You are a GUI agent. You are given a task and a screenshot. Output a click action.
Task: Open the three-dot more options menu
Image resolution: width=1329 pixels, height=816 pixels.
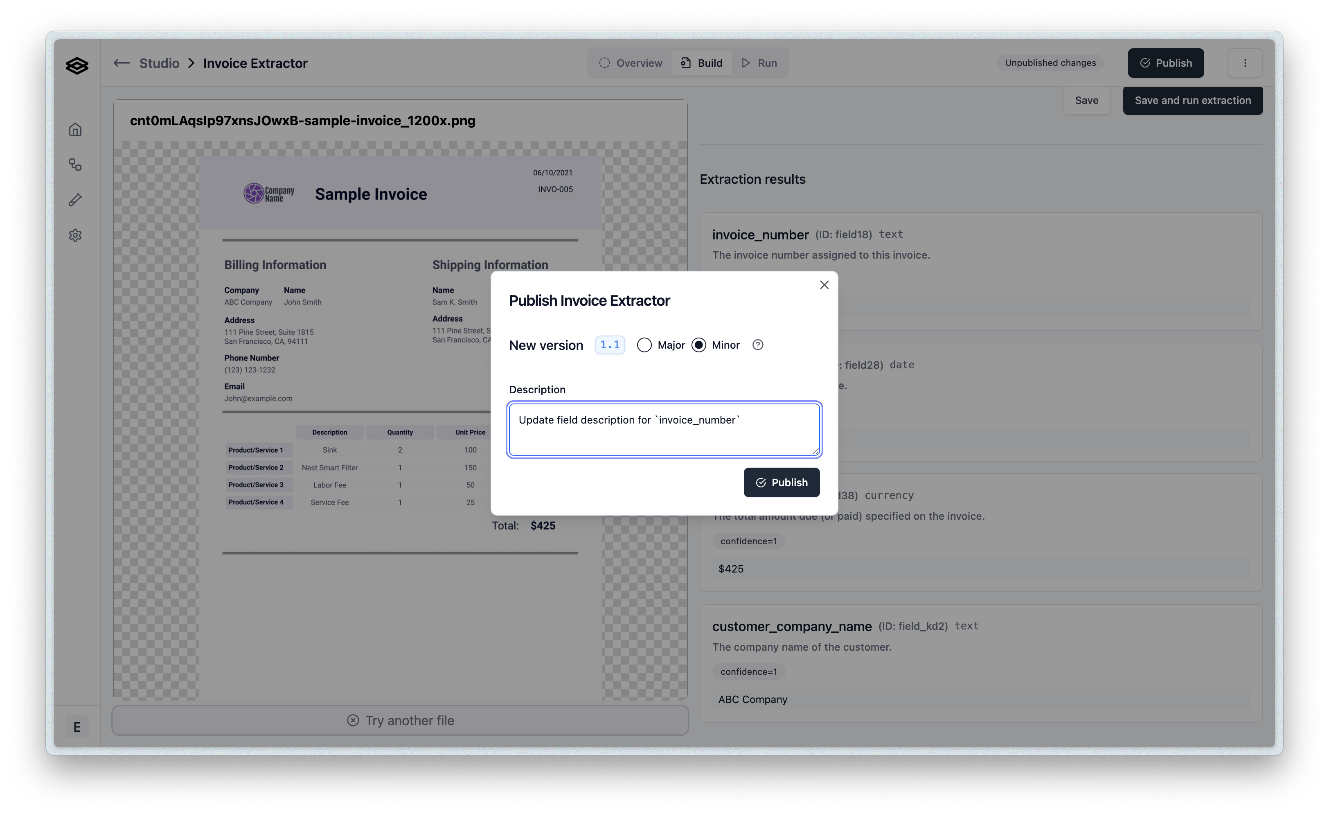tap(1245, 63)
